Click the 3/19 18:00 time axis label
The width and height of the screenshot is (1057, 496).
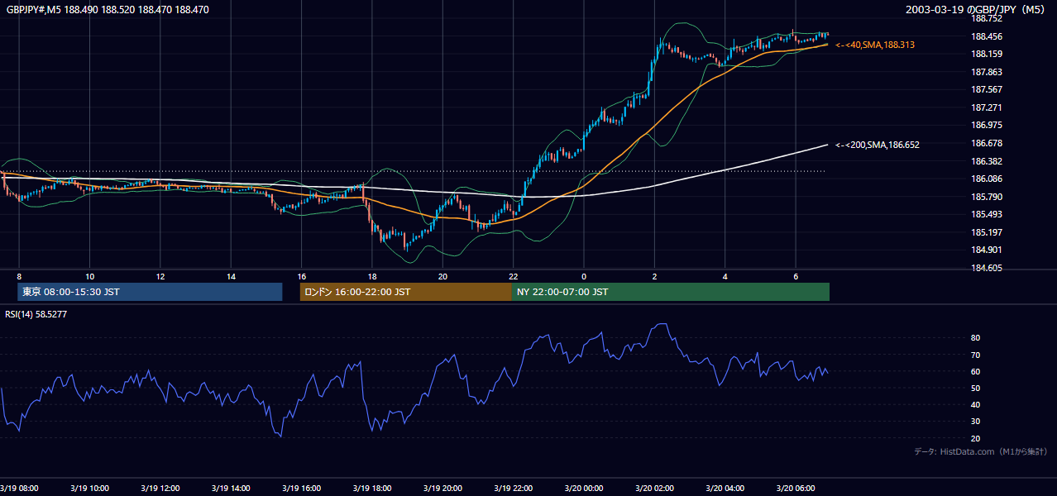[371, 488]
